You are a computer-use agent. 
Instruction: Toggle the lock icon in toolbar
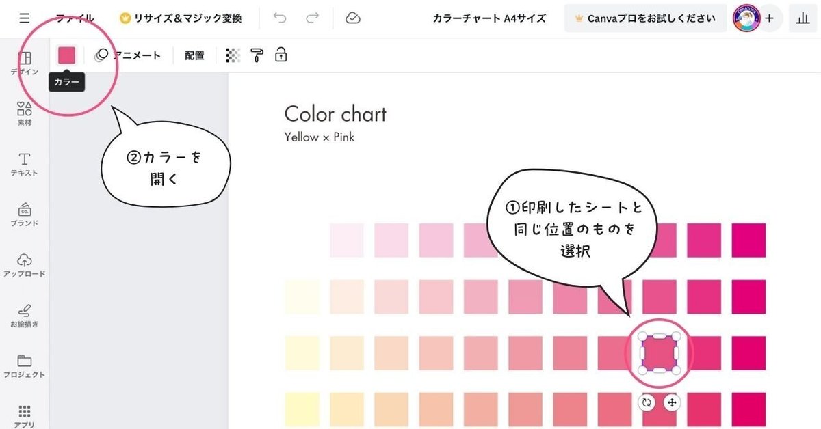[281, 55]
